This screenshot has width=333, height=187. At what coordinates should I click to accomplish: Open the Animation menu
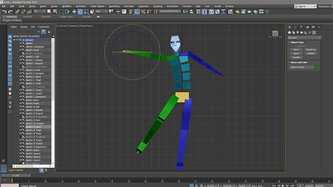81,6
